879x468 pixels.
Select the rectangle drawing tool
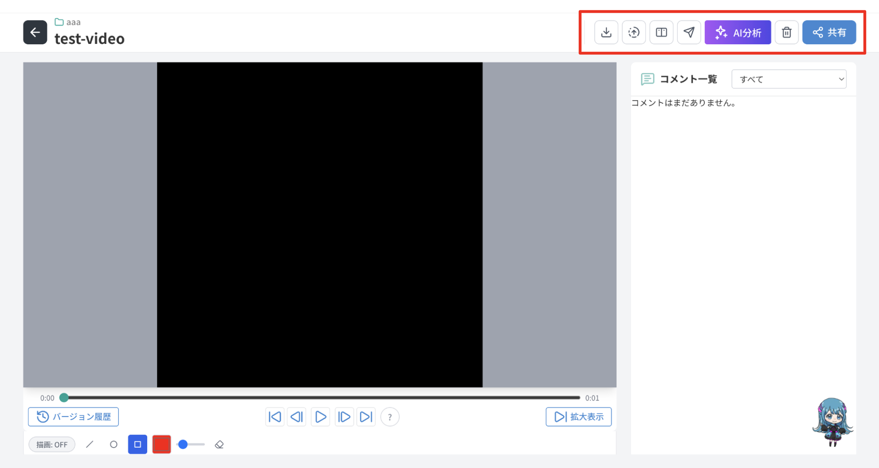(x=137, y=444)
